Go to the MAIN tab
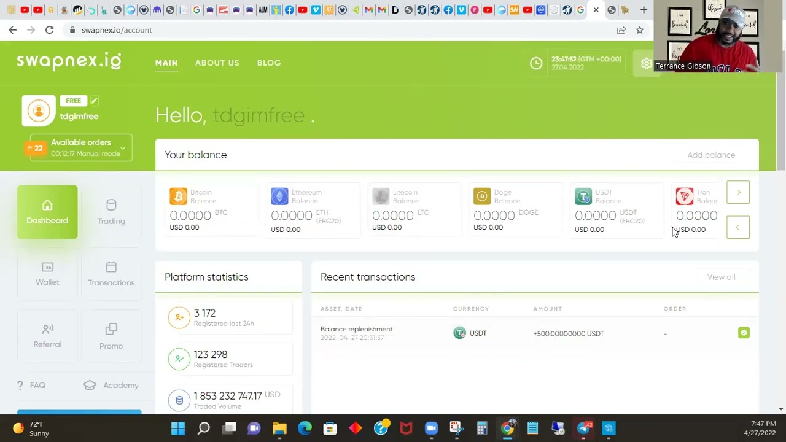Screen dimensions: 786x442 (166, 63)
